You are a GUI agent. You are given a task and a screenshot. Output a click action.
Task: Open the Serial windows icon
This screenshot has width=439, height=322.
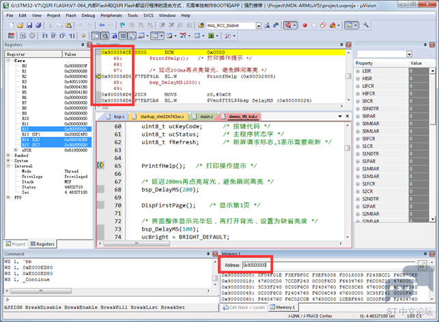(169, 35)
